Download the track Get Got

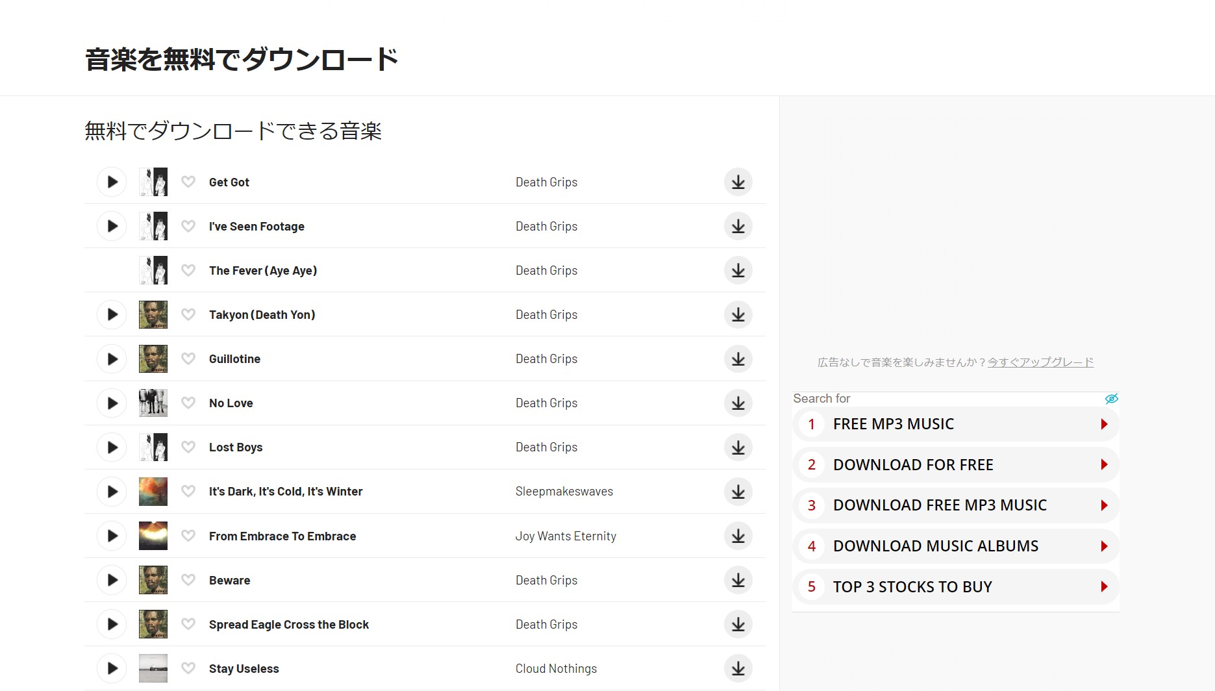tap(738, 182)
